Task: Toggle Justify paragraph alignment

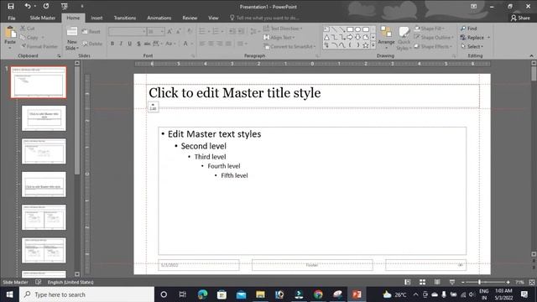Action: (x=228, y=44)
